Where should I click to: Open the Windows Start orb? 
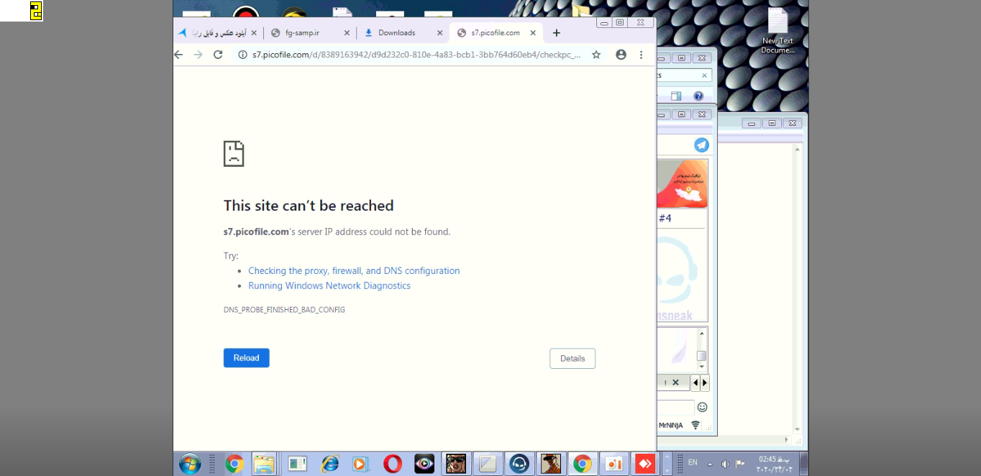tap(190, 464)
